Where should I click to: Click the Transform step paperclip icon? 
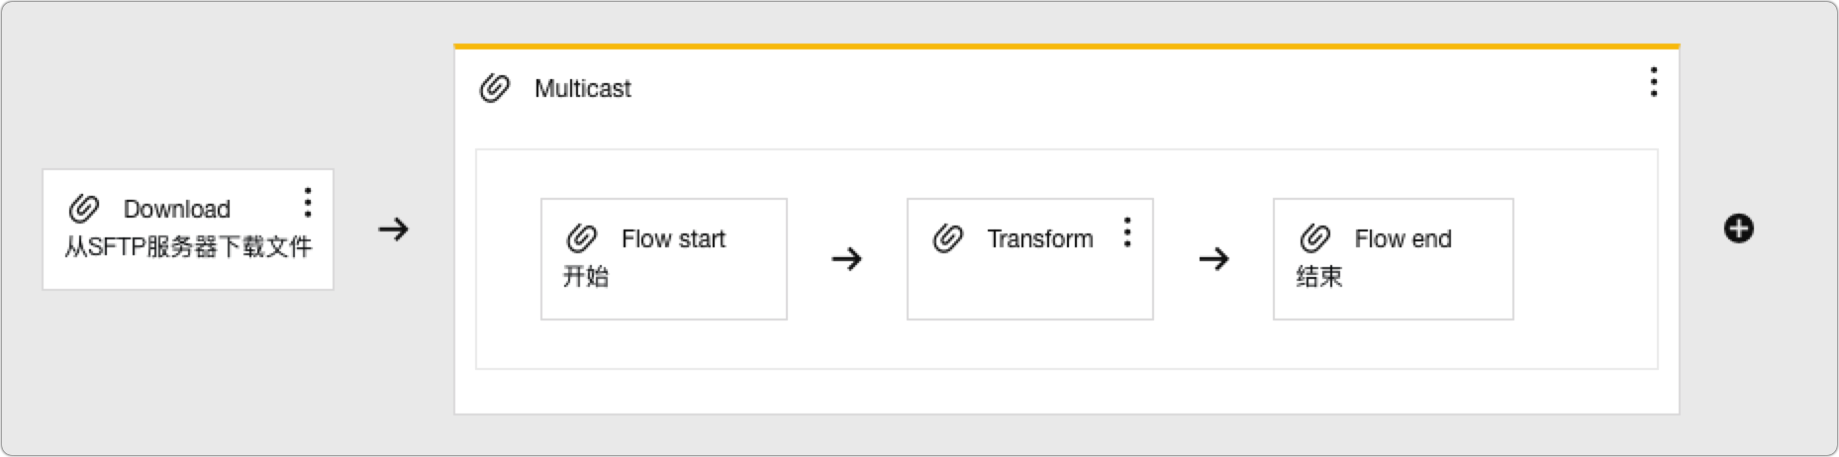[948, 238]
